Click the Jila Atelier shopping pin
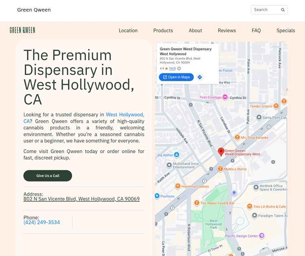 tap(176, 154)
